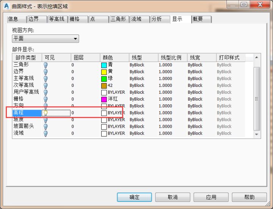The width and height of the screenshot is (273, 209).
Task: Click the 取消 button
Action: tap(173, 197)
